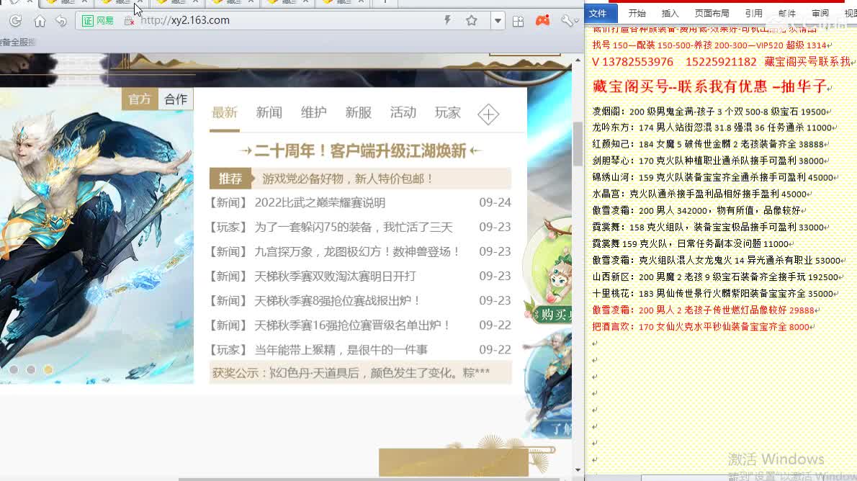Click the 山西新区 listing priced 192500

[x=717, y=277]
